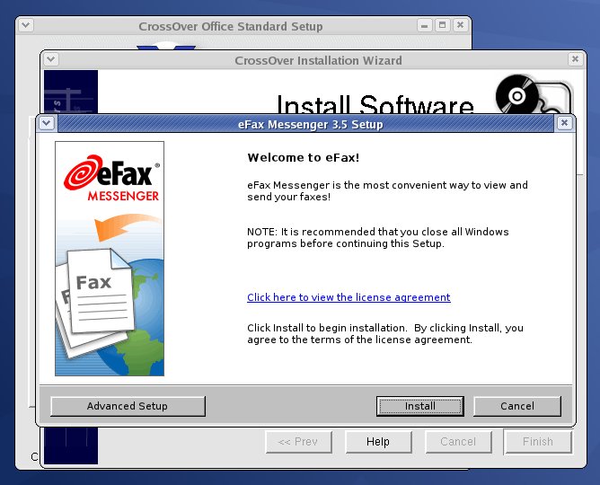This screenshot has height=485, width=600.
Task: Cancel the eFax Messenger setup
Action: [x=516, y=406]
